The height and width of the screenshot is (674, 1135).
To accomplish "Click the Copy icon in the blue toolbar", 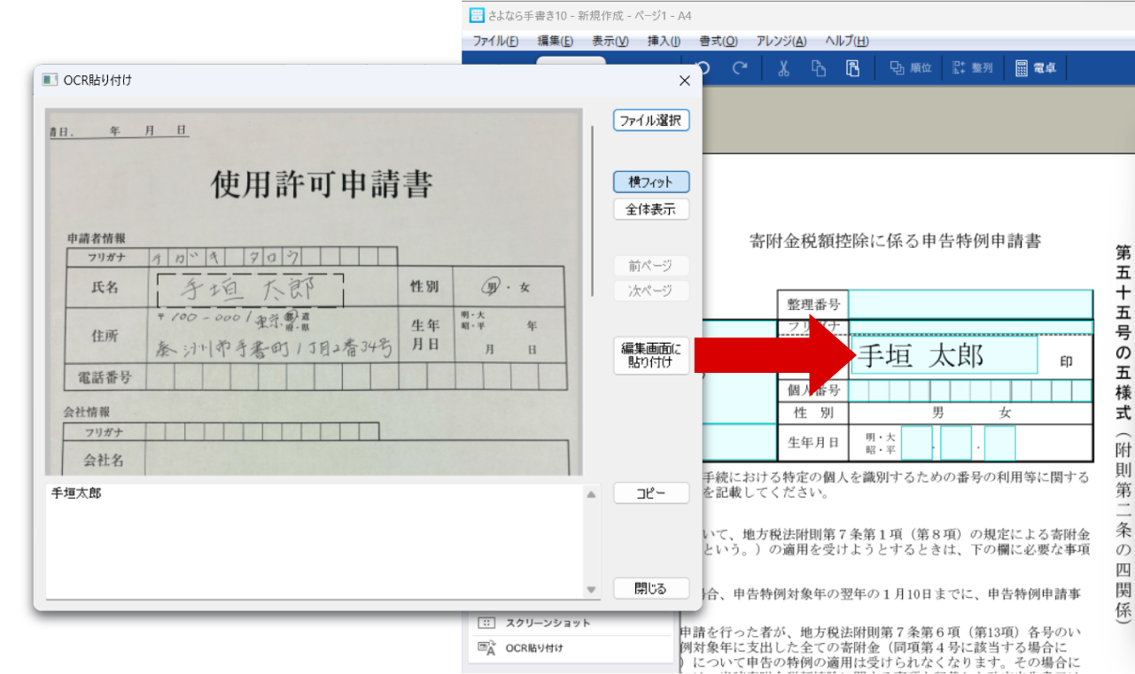I will (819, 68).
